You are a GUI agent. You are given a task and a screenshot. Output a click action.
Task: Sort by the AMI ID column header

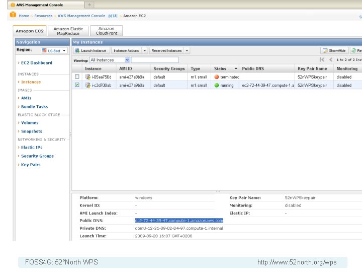click(133, 69)
